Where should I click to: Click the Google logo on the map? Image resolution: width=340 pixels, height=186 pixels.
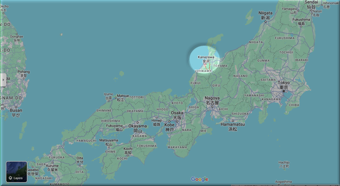[199, 179]
